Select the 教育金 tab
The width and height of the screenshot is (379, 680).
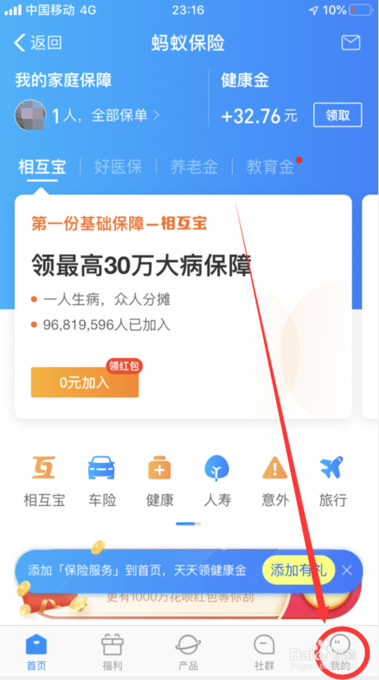pyautogui.click(x=271, y=166)
